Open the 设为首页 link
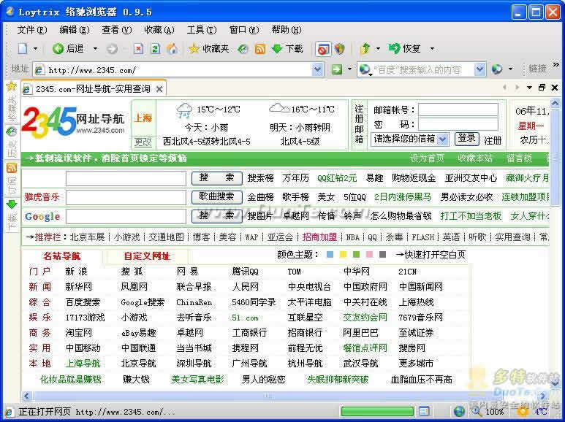 (x=427, y=158)
